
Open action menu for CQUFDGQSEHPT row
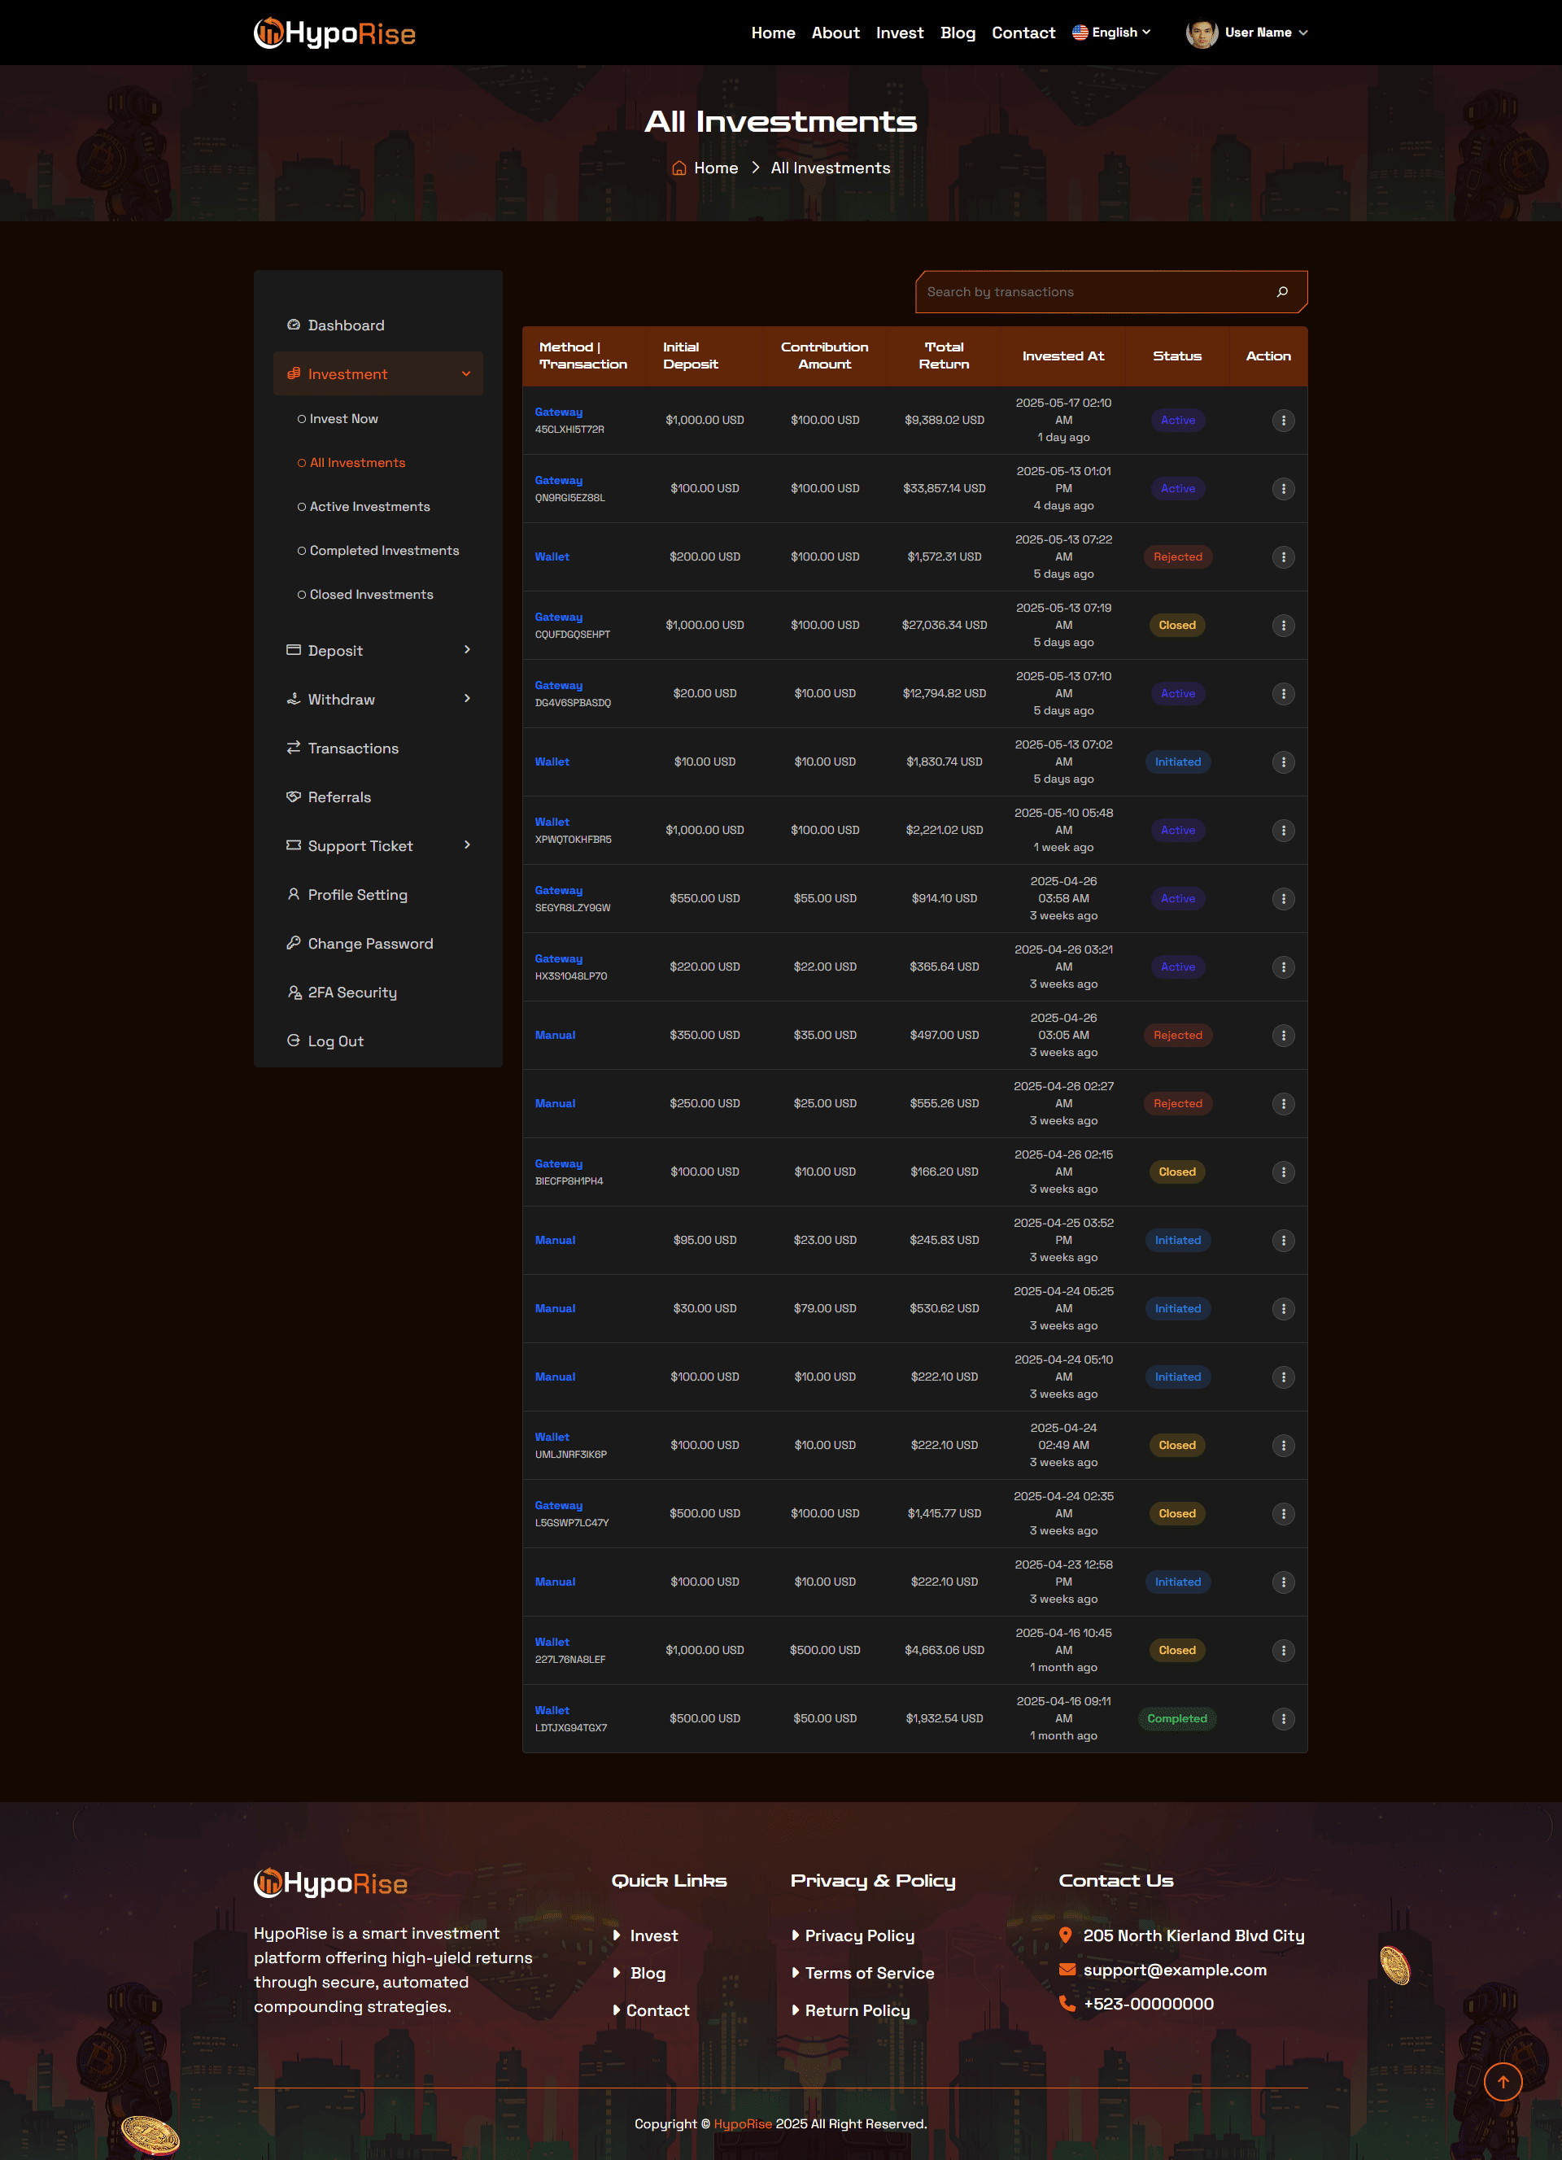(1283, 626)
